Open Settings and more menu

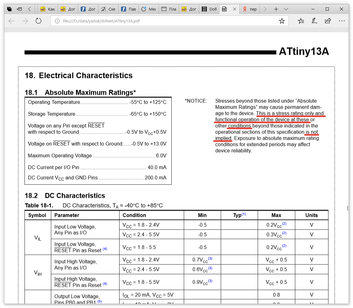[342, 21]
